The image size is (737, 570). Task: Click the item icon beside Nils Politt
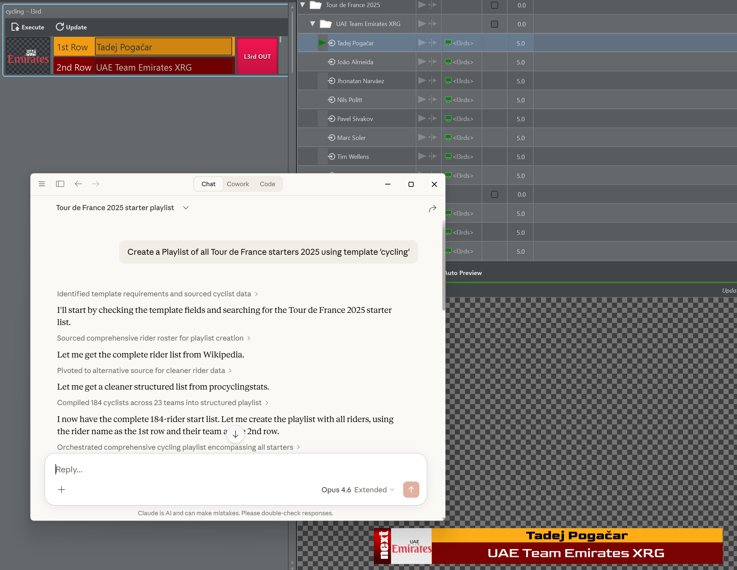pos(331,100)
